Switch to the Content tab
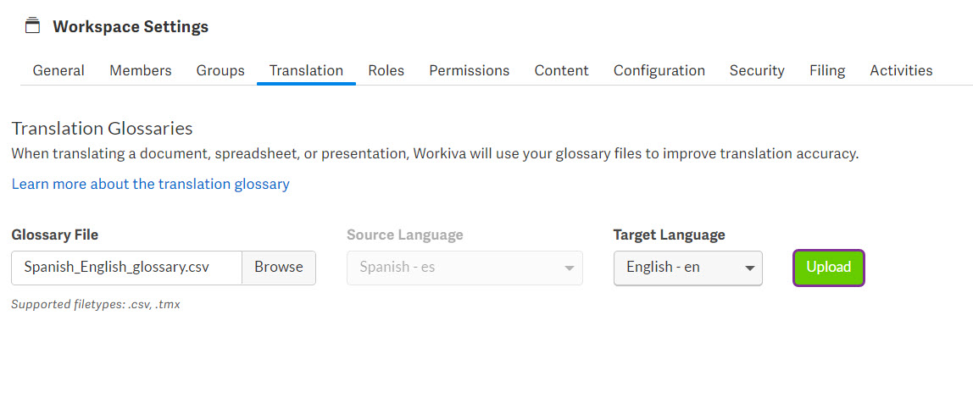973x409 pixels. pos(562,70)
